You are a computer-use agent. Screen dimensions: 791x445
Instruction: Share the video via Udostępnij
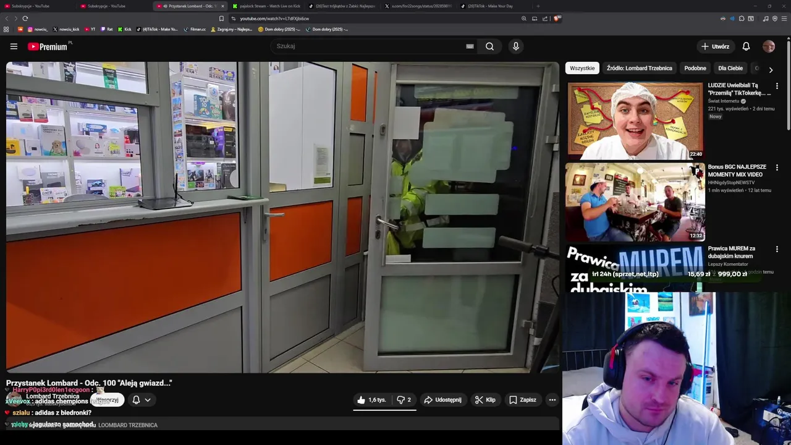442,400
